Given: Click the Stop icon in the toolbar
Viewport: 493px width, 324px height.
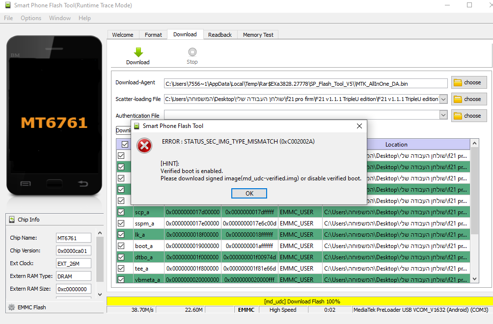Looking at the screenshot, I should 192,52.
